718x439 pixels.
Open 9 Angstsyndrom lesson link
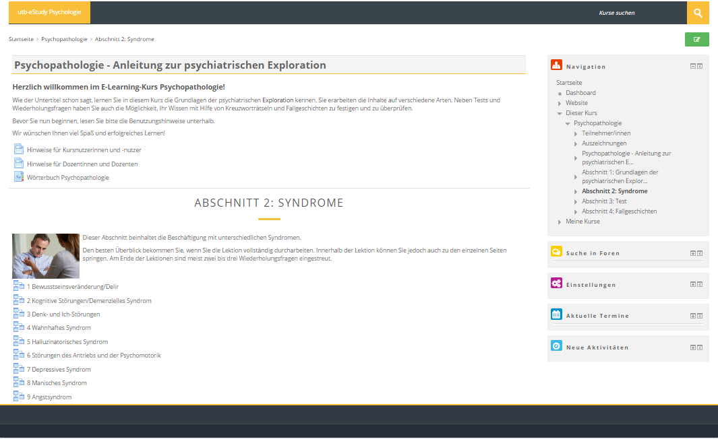tap(49, 397)
